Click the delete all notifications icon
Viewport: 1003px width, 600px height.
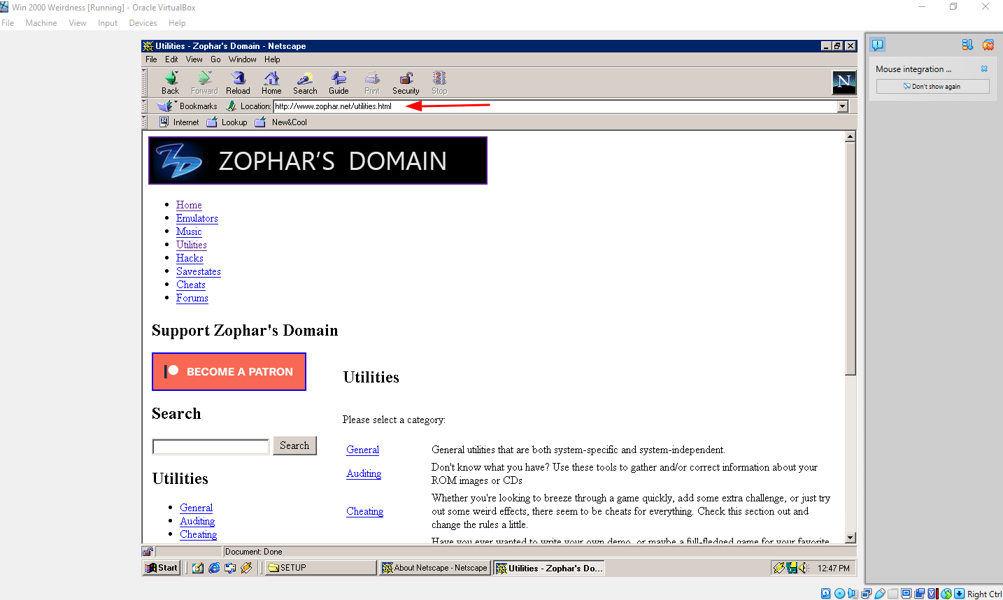988,45
